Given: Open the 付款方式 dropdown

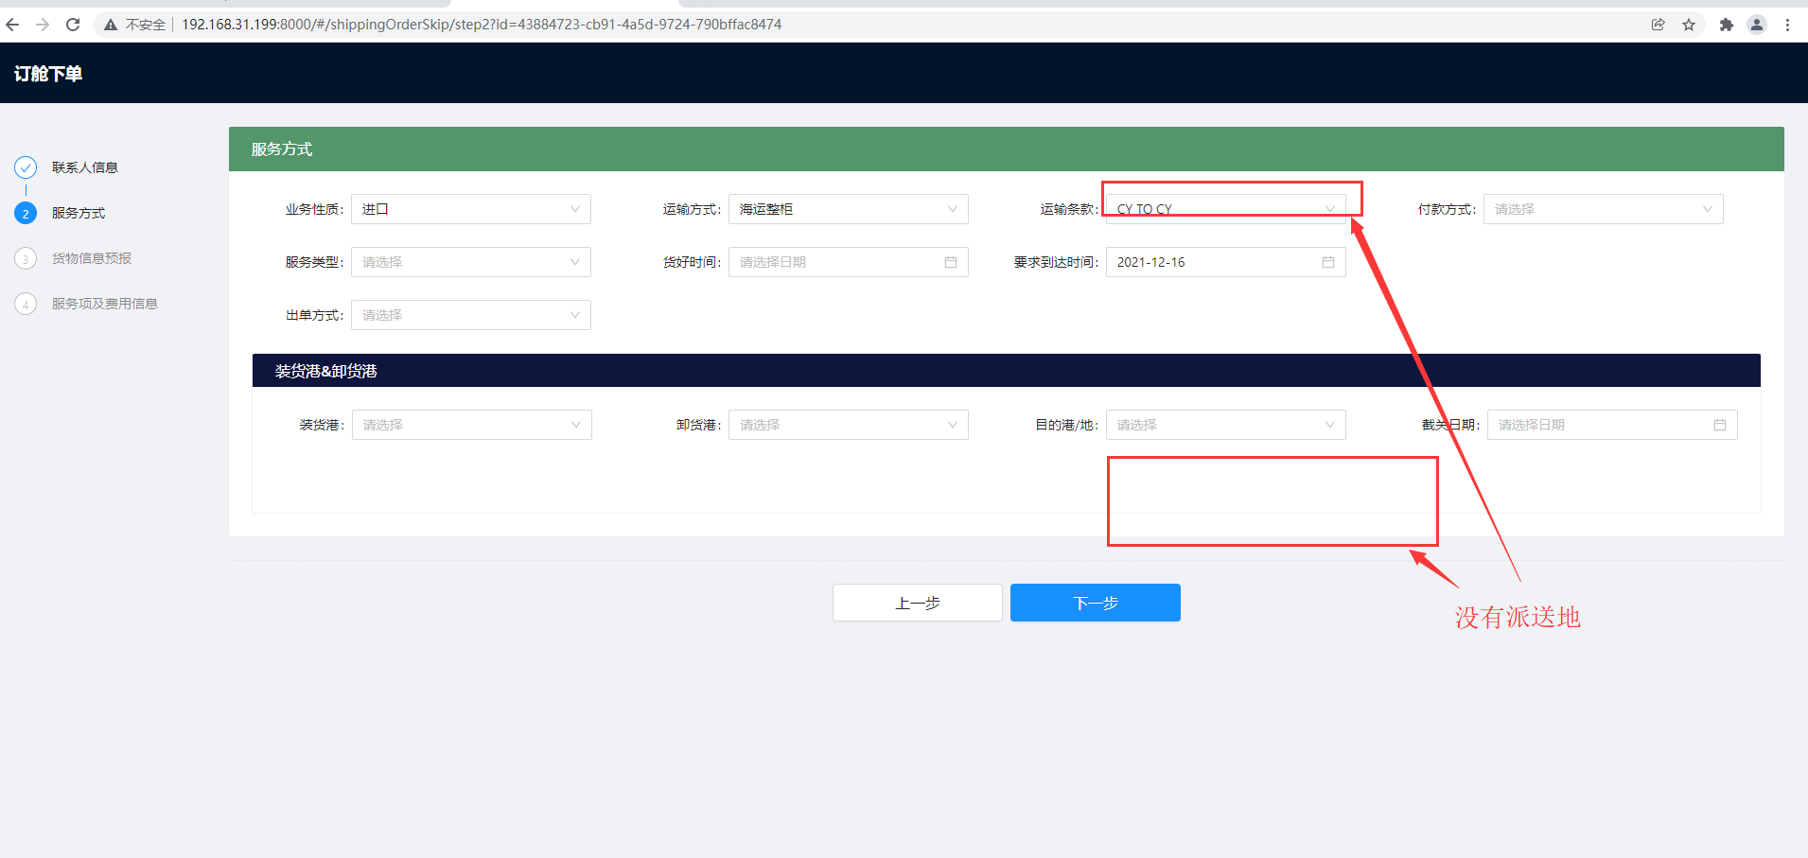Looking at the screenshot, I should click(x=1603, y=209).
